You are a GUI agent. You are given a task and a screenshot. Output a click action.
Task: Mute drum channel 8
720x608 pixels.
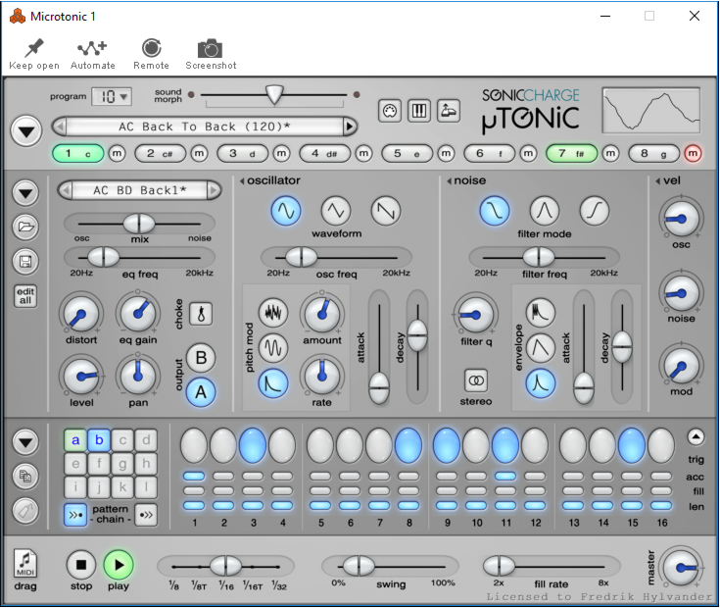(694, 153)
